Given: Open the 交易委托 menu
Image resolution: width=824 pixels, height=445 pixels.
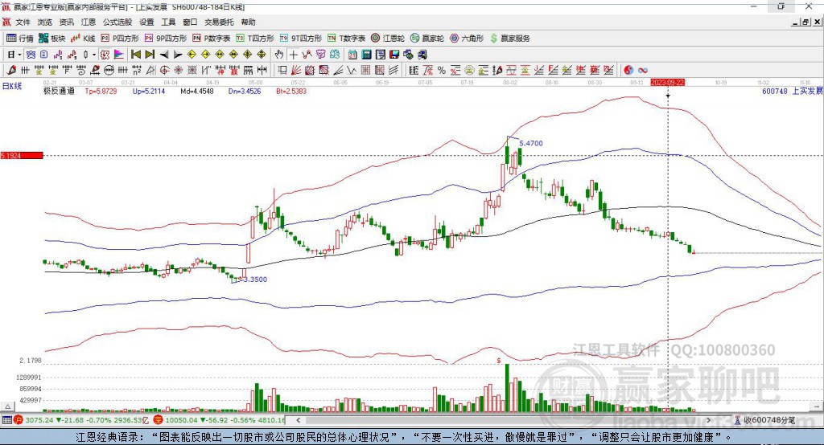Looking at the screenshot, I should (x=219, y=22).
